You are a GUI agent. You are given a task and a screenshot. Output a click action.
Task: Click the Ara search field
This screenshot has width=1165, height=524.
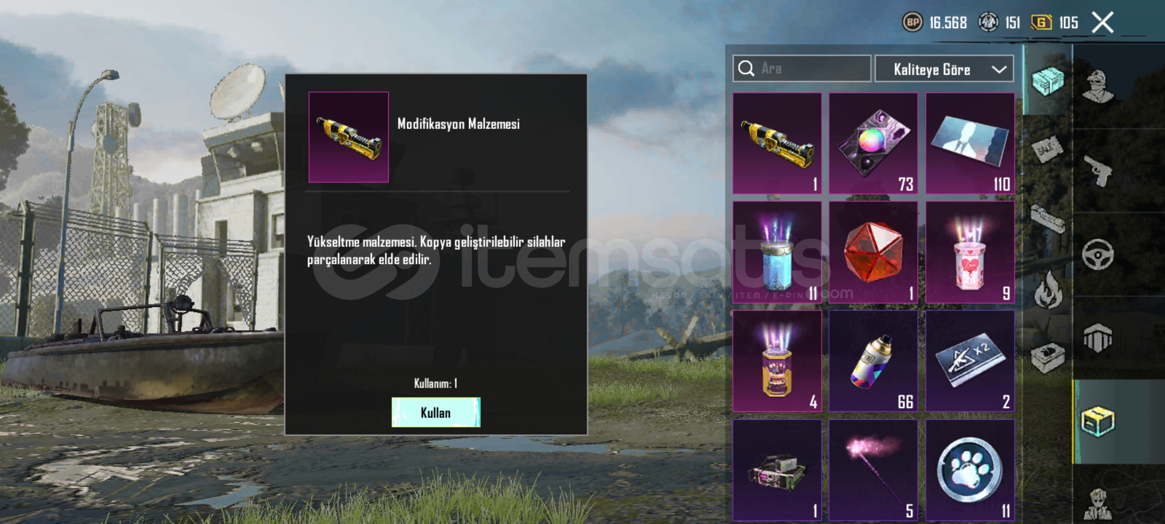click(x=802, y=68)
